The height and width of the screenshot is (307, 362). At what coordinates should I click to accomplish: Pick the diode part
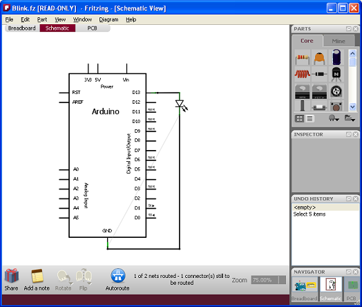pyautogui.click(x=319, y=75)
